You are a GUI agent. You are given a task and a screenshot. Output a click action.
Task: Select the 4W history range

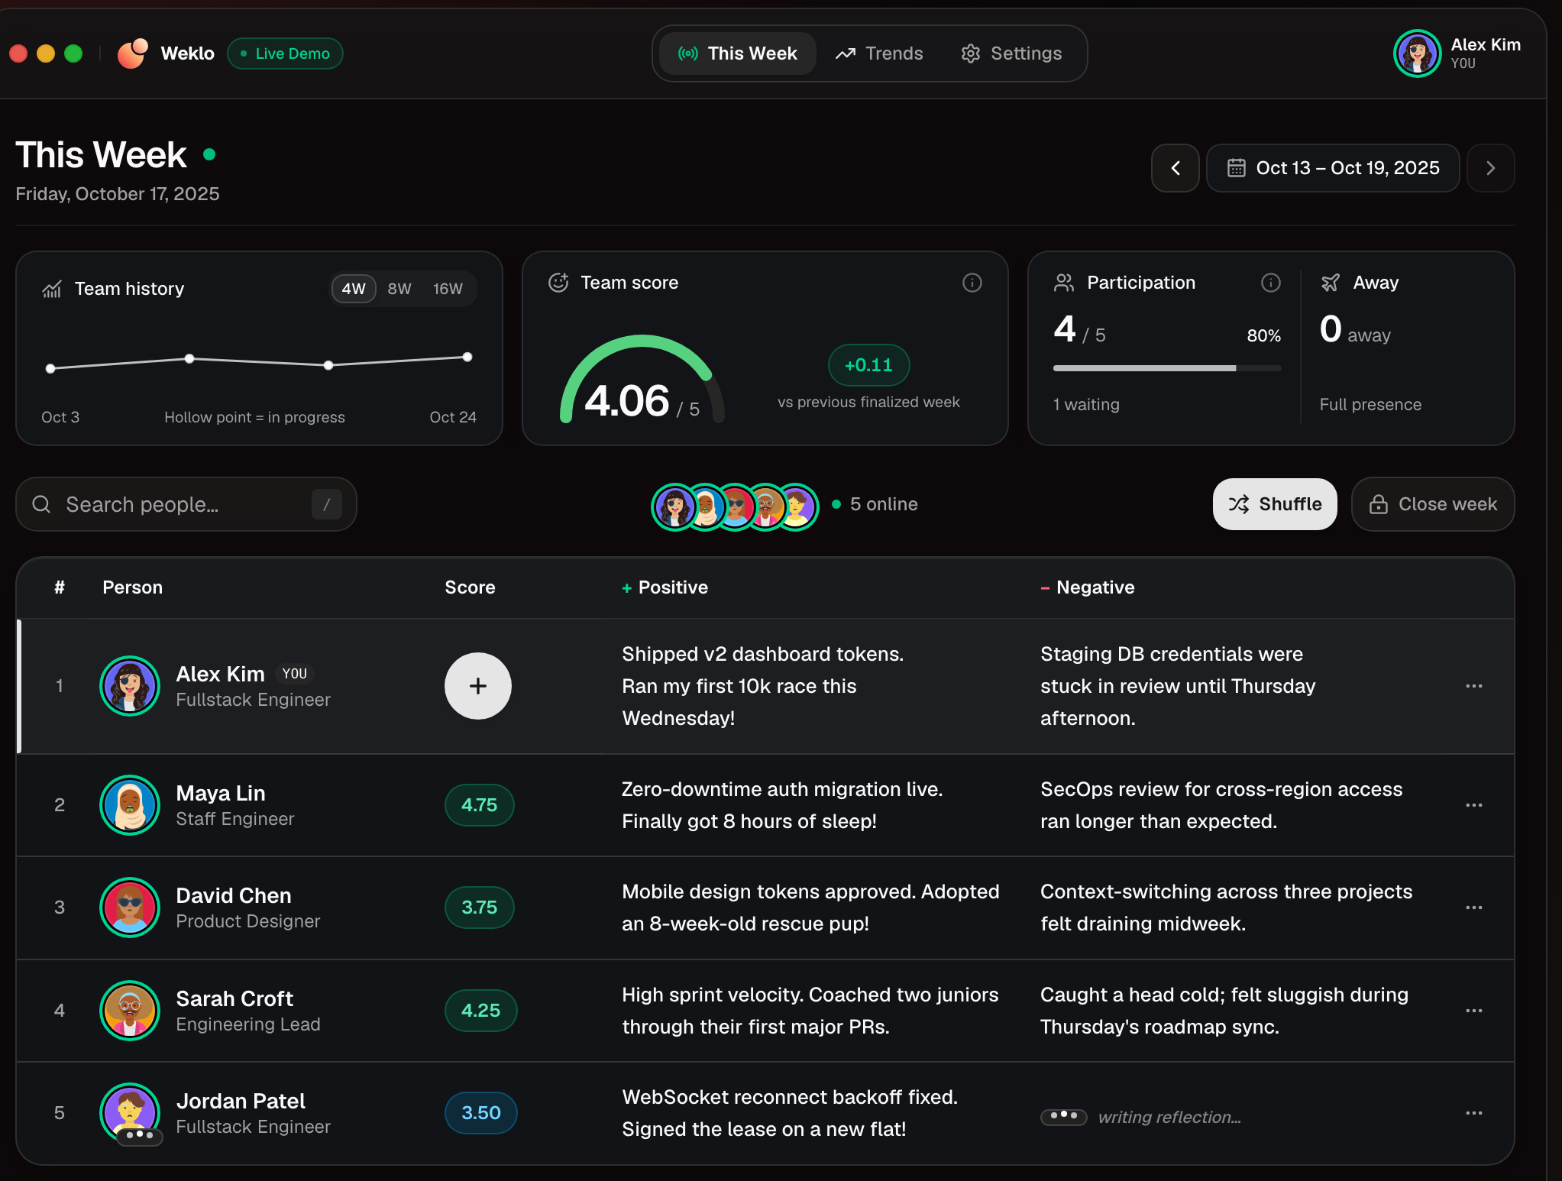[x=354, y=289]
